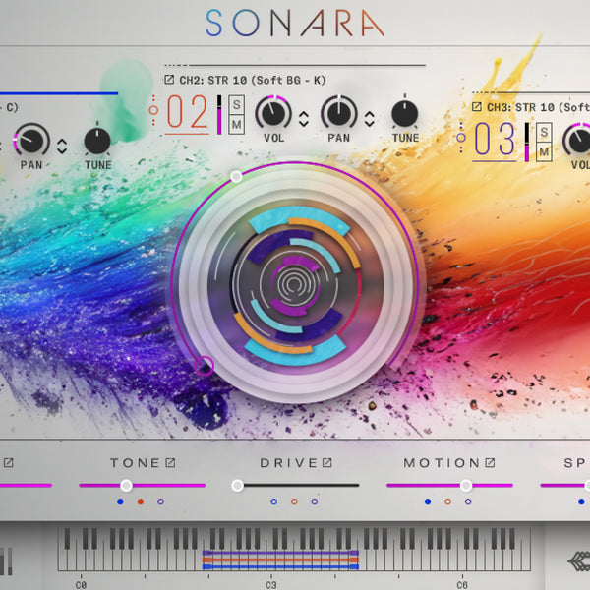Open the CH3 sample edit icon
590x590 pixels.
[476, 107]
